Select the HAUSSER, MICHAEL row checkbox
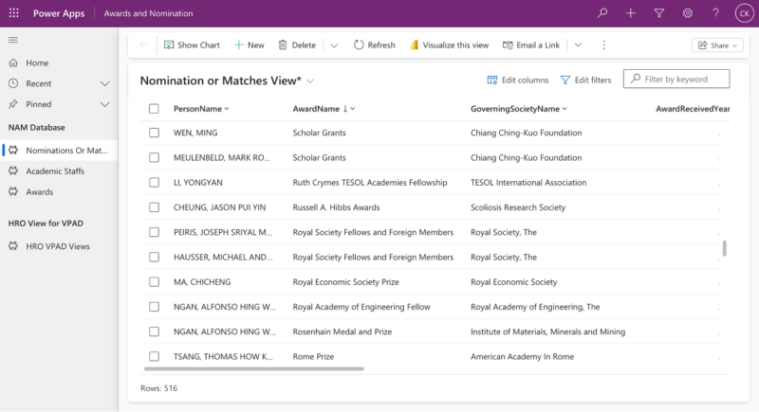 pyautogui.click(x=154, y=257)
